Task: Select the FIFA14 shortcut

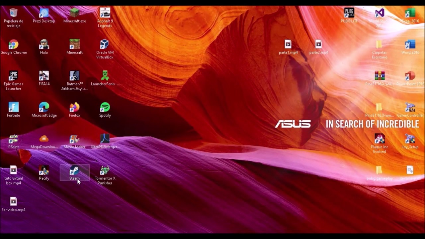Action: (44, 78)
